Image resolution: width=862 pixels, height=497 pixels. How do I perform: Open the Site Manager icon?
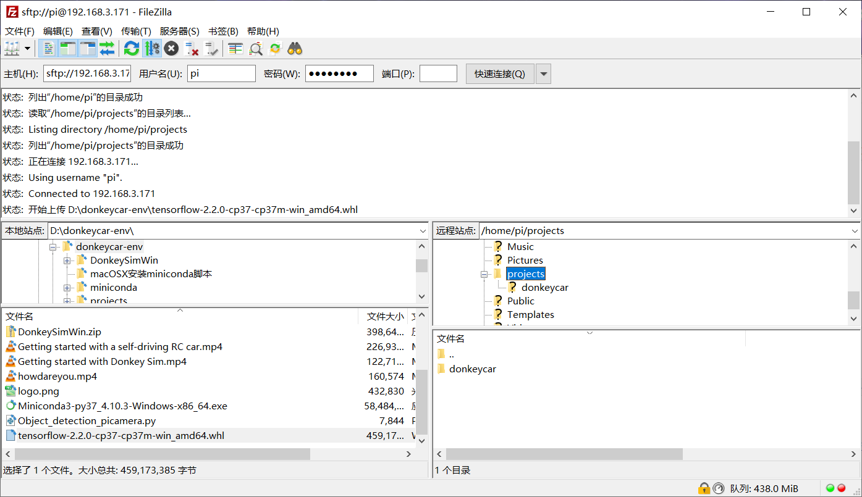click(12, 48)
